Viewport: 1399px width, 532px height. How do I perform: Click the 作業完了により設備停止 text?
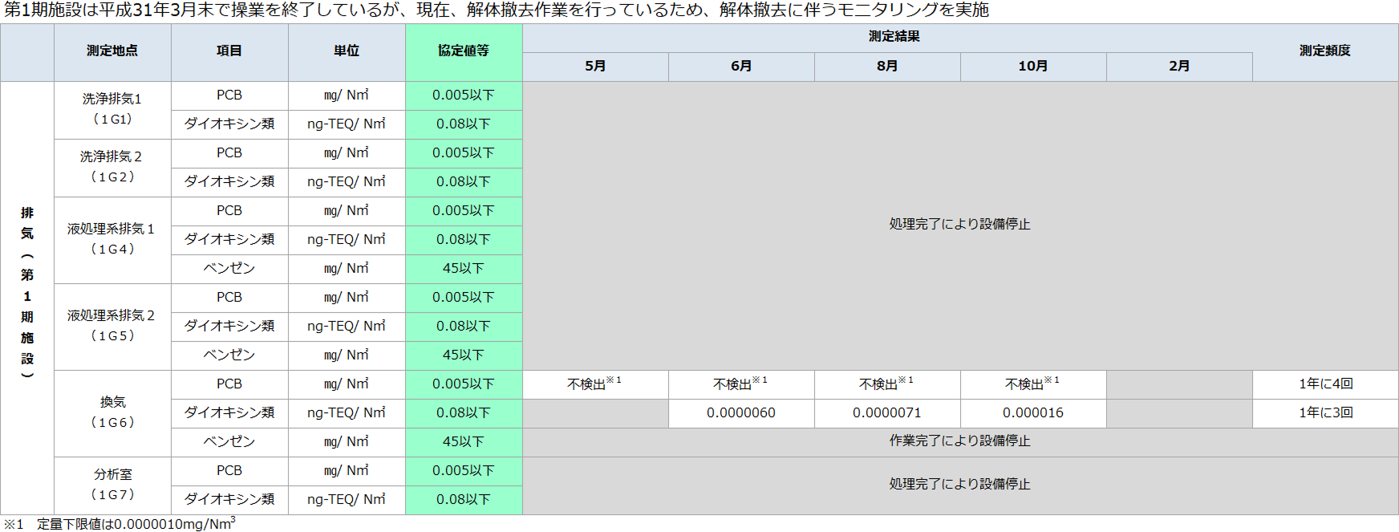(959, 441)
